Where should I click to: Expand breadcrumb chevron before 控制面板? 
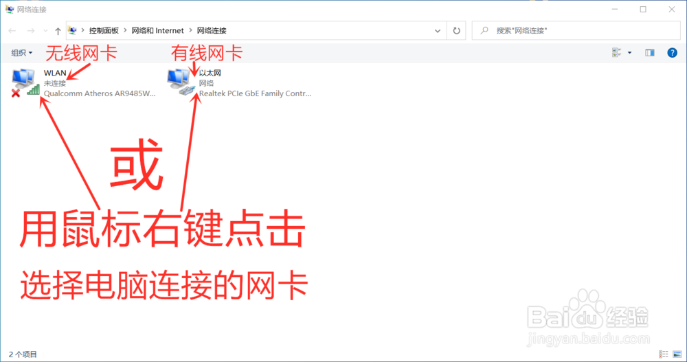[x=83, y=30]
